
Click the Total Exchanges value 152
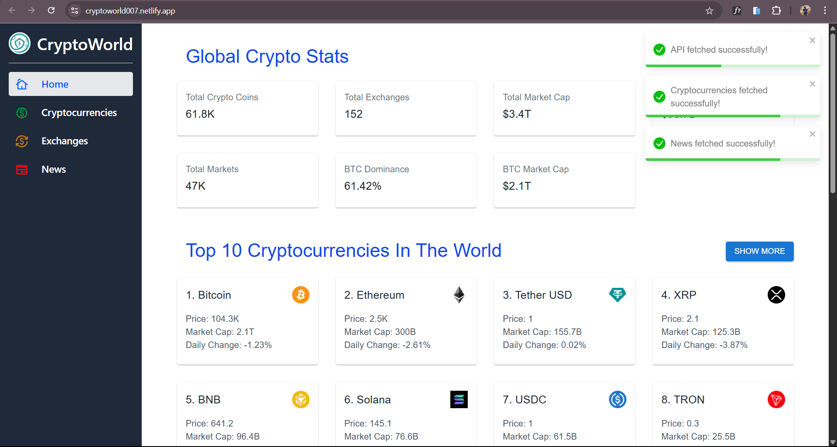pos(354,114)
